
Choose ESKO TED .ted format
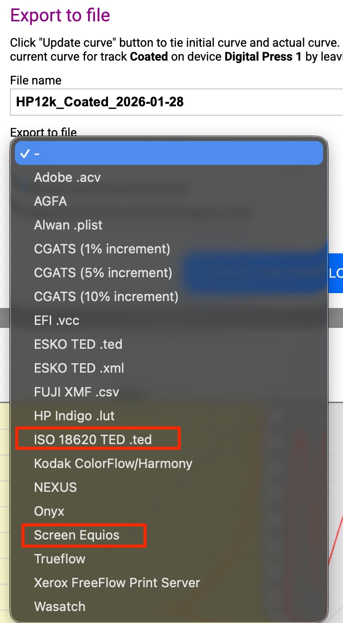click(78, 344)
